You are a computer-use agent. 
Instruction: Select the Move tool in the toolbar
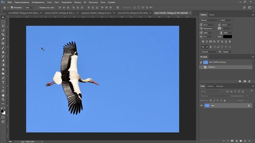coord(3,17)
